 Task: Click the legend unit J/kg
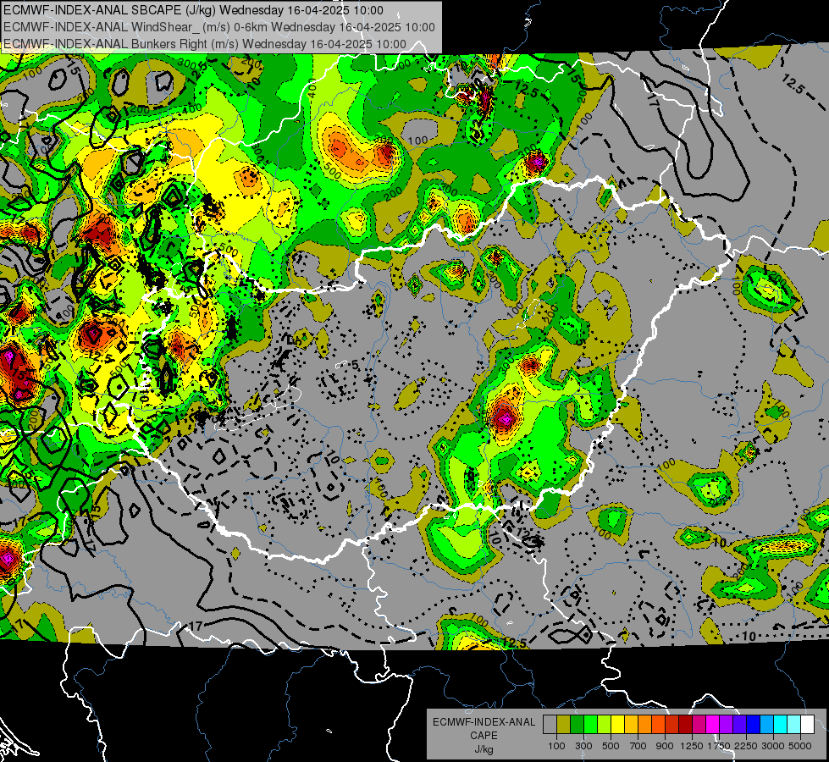pyautogui.click(x=484, y=749)
